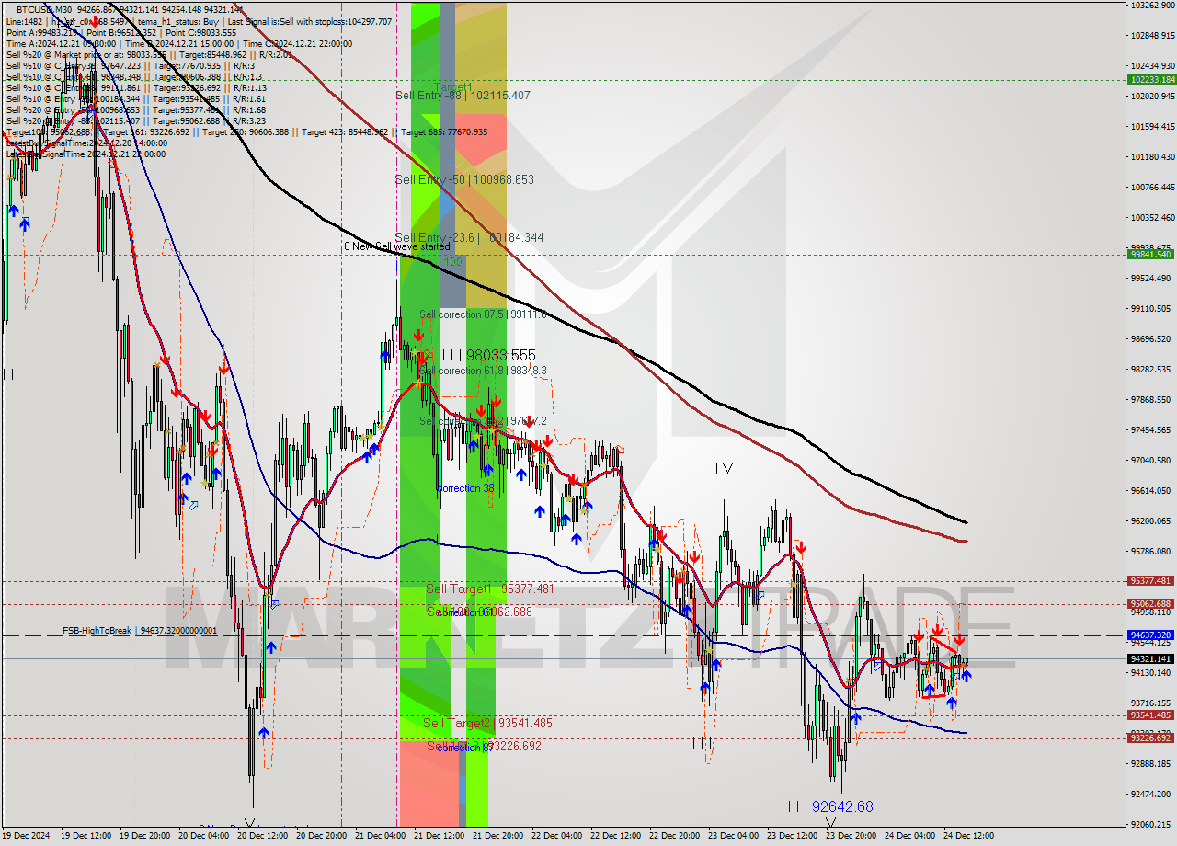
Task: Click the 96200.120 price axis label
Action: point(1151,520)
